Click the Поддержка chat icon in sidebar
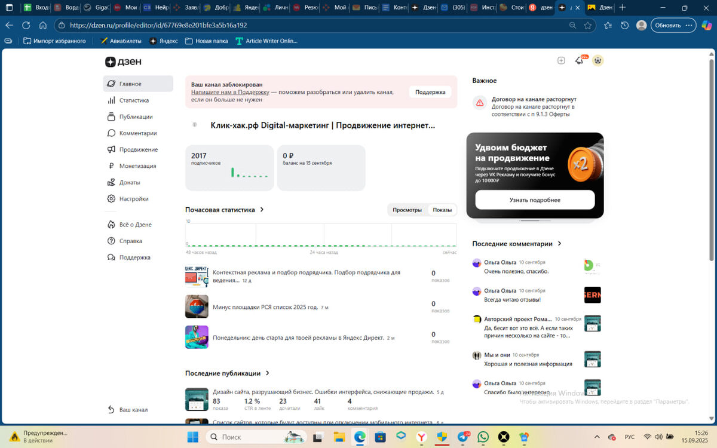This screenshot has height=448, width=717. [x=111, y=257]
